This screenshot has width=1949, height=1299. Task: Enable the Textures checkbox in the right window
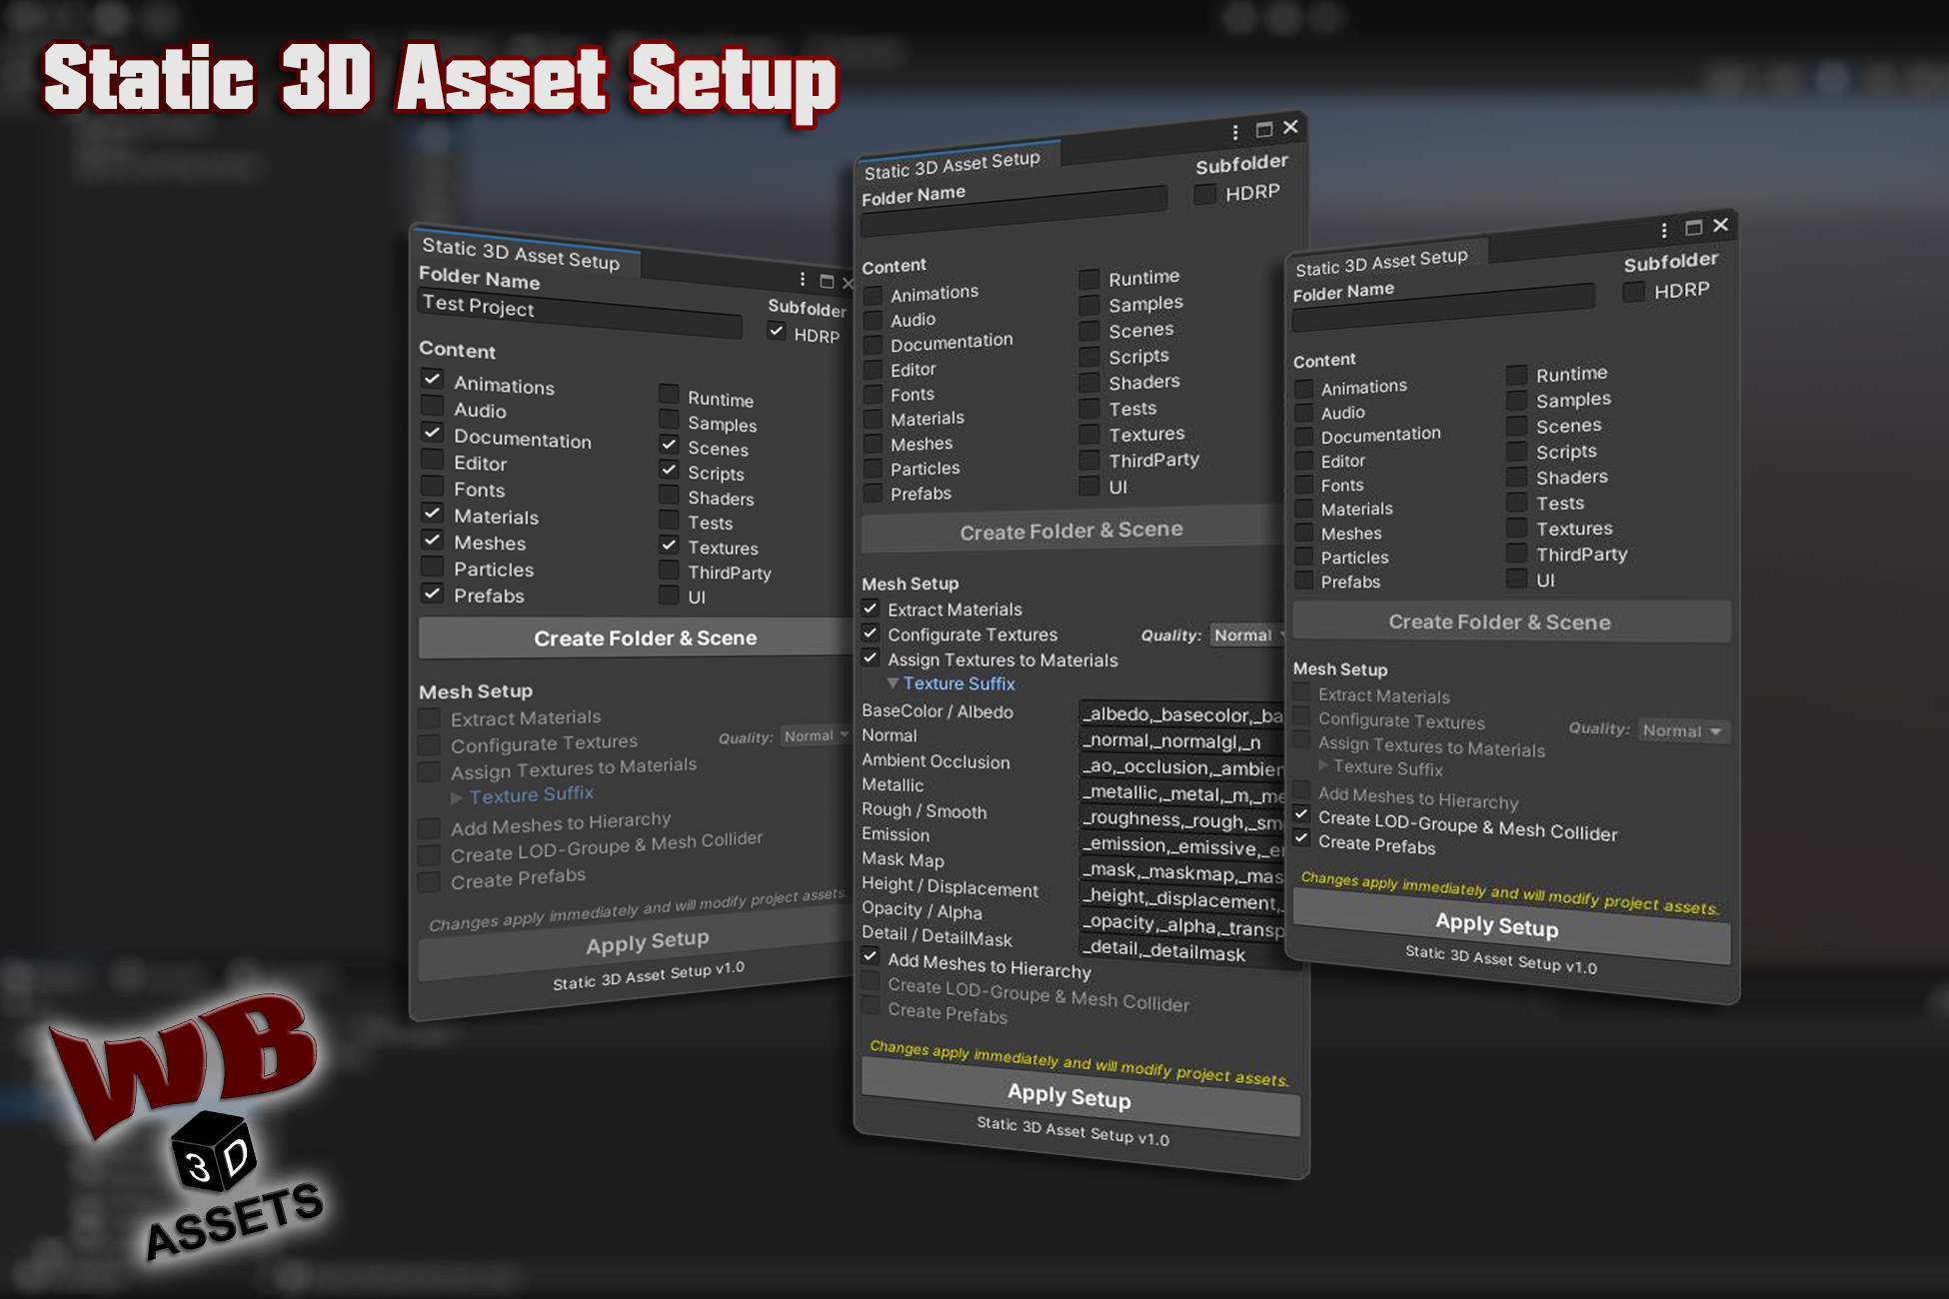click(1515, 529)
